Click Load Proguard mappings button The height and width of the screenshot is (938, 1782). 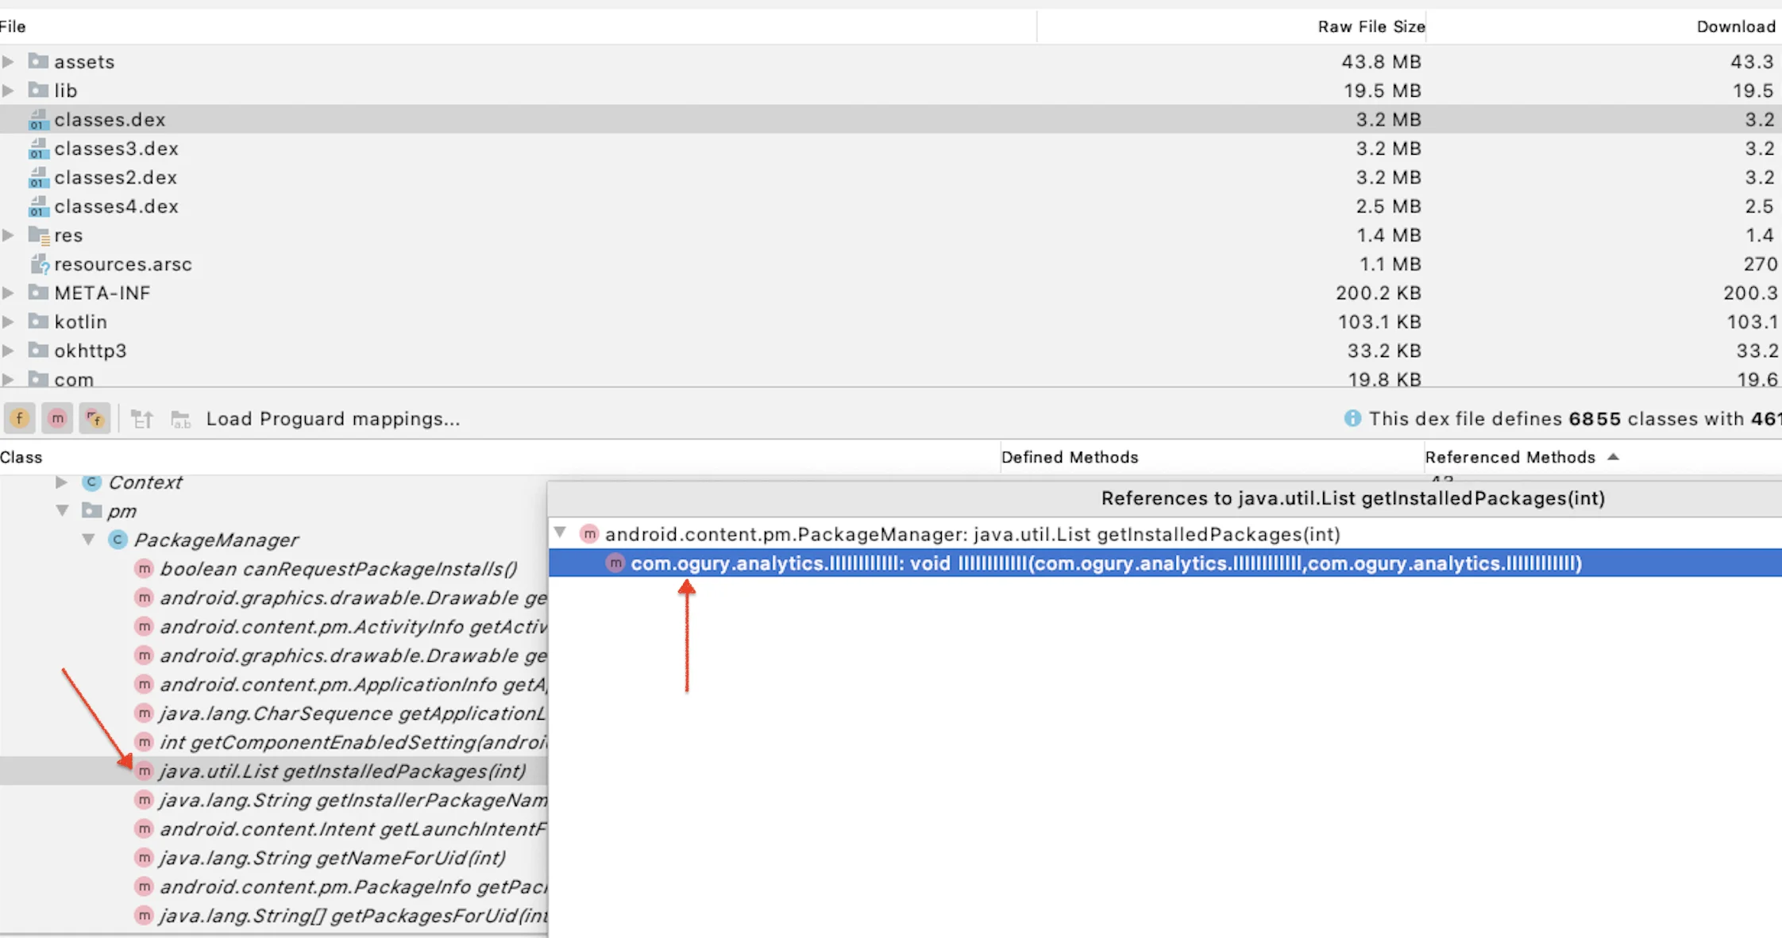pyautogui.click(x=333, y=419)
